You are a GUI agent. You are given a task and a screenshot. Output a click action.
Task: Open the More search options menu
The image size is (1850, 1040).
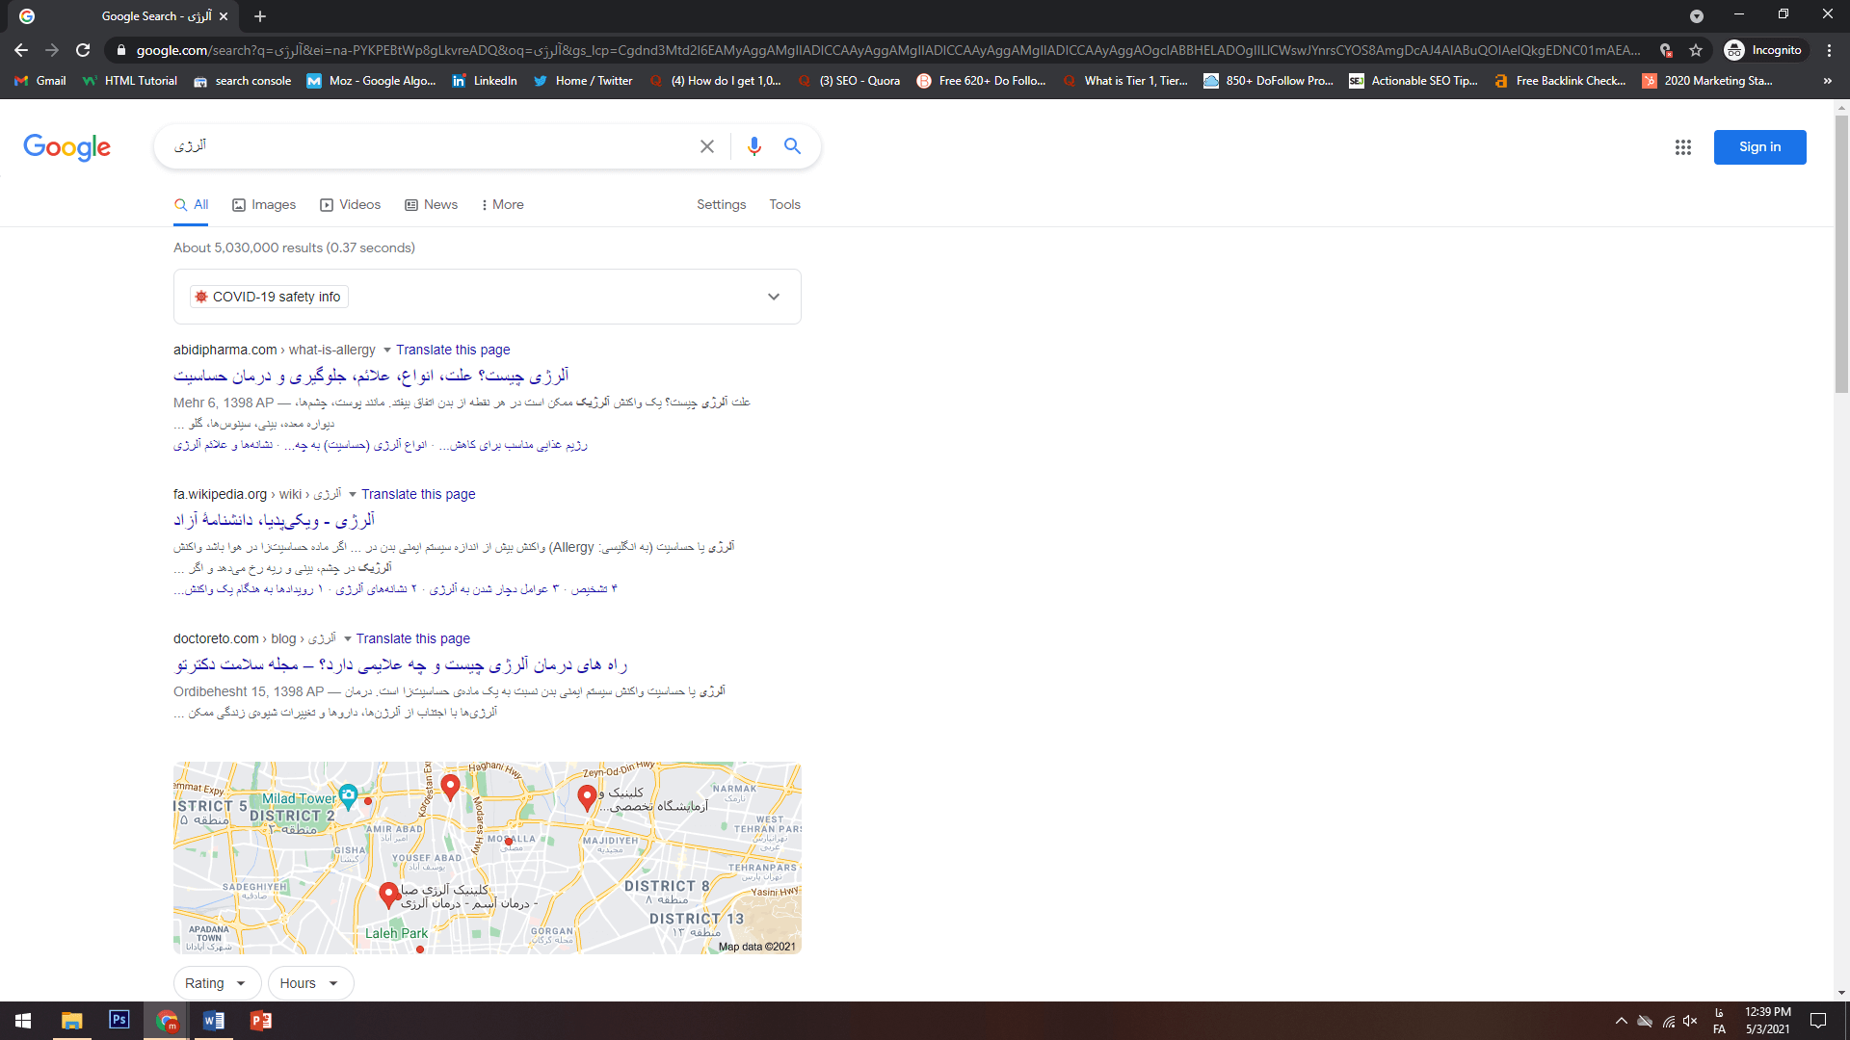click(502, 204)
